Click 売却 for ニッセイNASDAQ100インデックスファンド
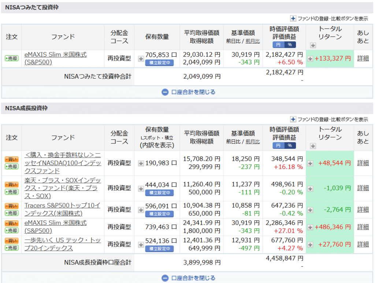Viewport: 375px width, 283px height. (12, 166)
